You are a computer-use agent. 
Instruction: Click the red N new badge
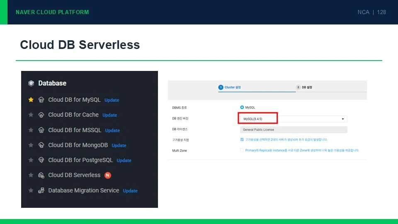(x=108, y=175)
